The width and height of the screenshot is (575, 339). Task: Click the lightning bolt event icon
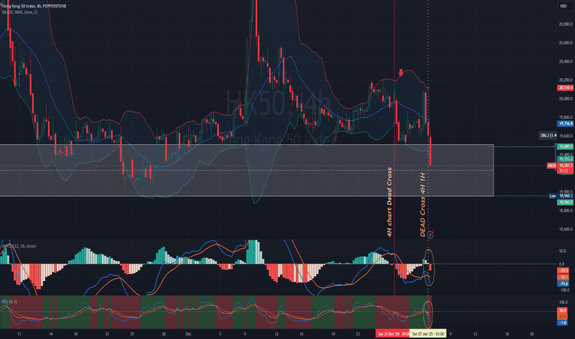(430, 235)
